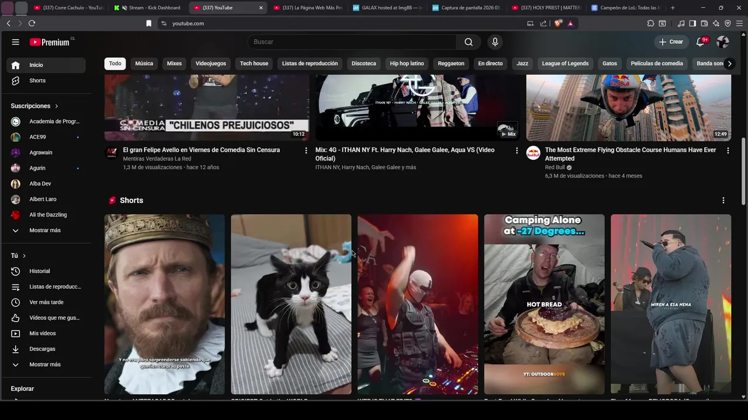Open the YouTube hamburger guide menu
The height and width of the screenshot is (420, 748).
click(16, 42)
